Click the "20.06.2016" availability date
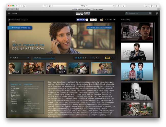Screen dimensions: 166x127 coord(28,84)
